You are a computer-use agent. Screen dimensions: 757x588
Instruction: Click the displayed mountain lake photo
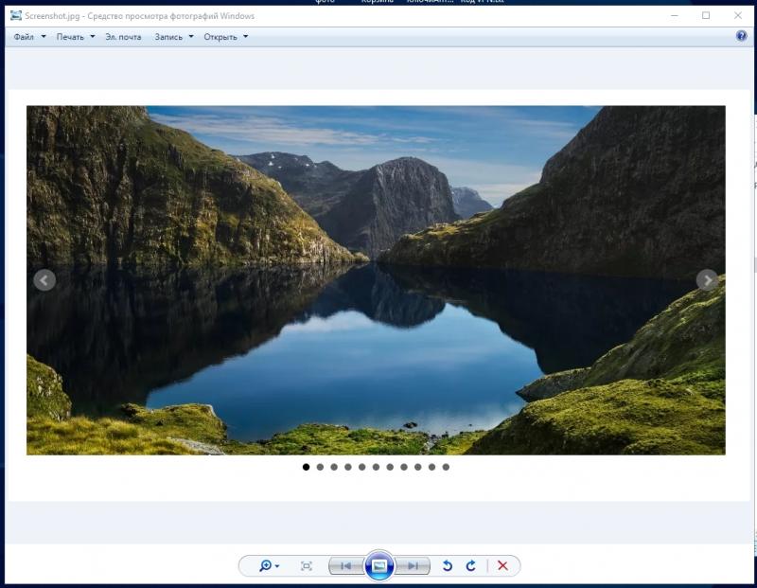(376, 280)
